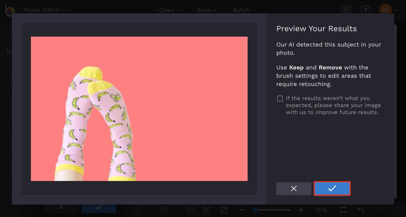Click the layers stack icon
Image resolution: width=406 pixels, height=217 pixels.
pos(137,210)
